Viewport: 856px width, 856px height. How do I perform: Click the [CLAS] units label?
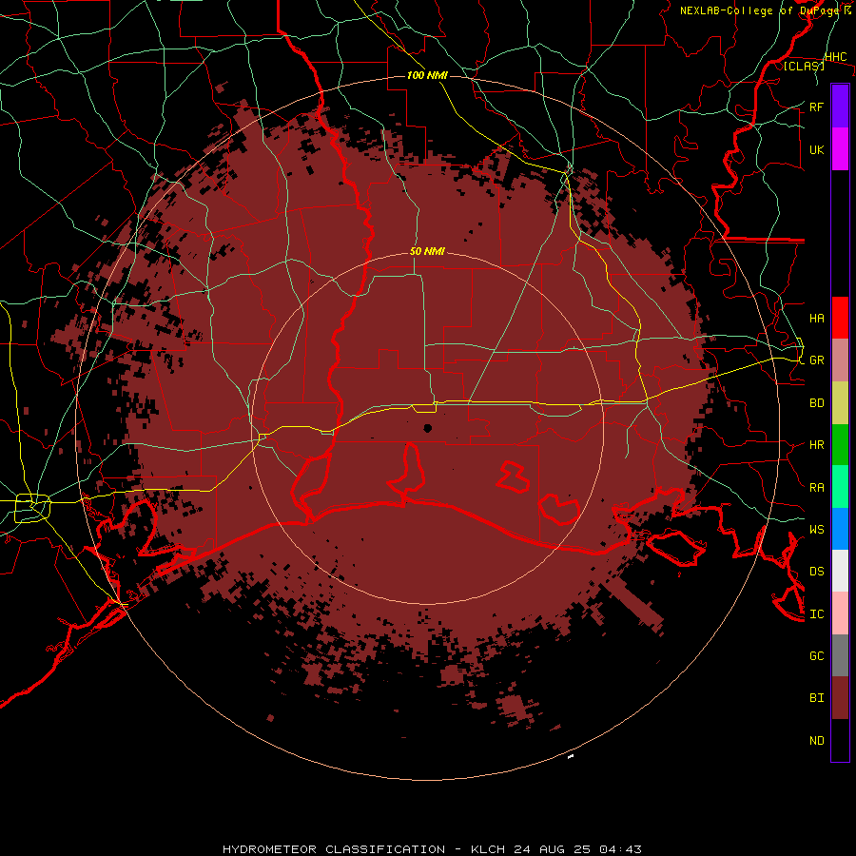[804, 66]
